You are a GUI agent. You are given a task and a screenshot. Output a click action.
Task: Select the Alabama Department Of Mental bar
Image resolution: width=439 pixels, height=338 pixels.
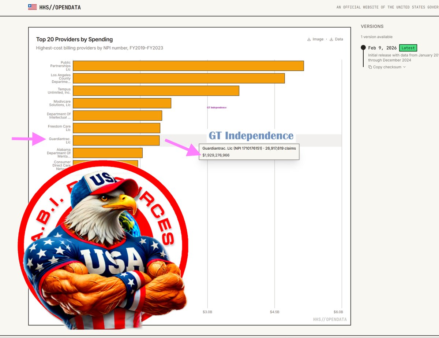click(108, 153)
